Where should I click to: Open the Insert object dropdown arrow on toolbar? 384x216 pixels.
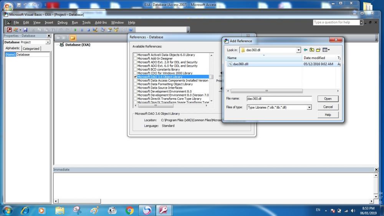click(x=20, y=30)
